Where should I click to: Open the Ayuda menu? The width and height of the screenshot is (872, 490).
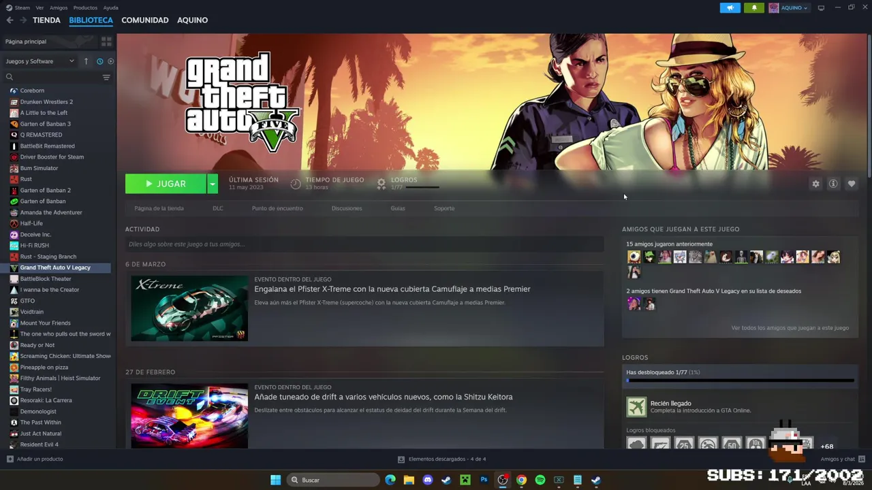tap(110, 7)
